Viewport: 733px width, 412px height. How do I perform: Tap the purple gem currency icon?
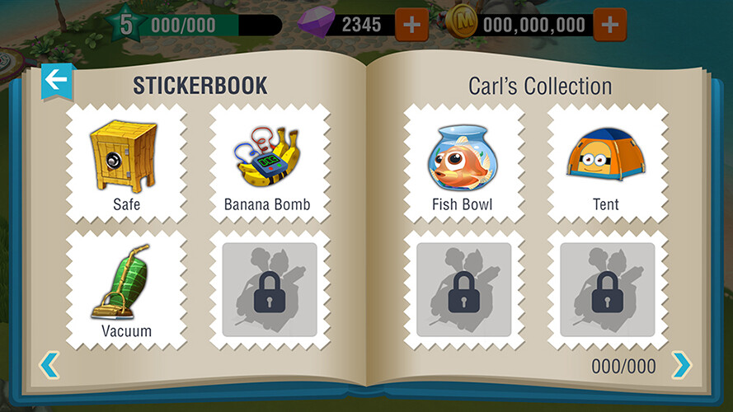coord(317,22)
